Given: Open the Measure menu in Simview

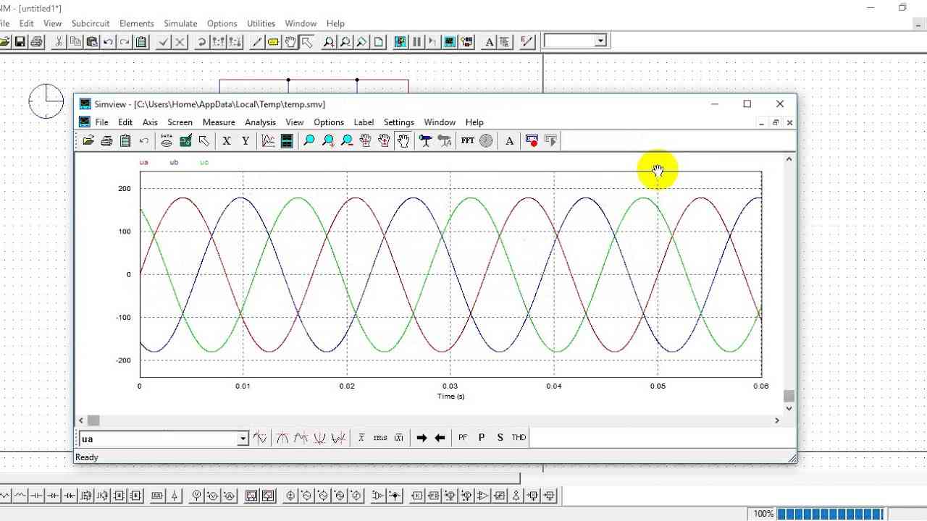Looking at the screenshot, I should coord(219,122).
